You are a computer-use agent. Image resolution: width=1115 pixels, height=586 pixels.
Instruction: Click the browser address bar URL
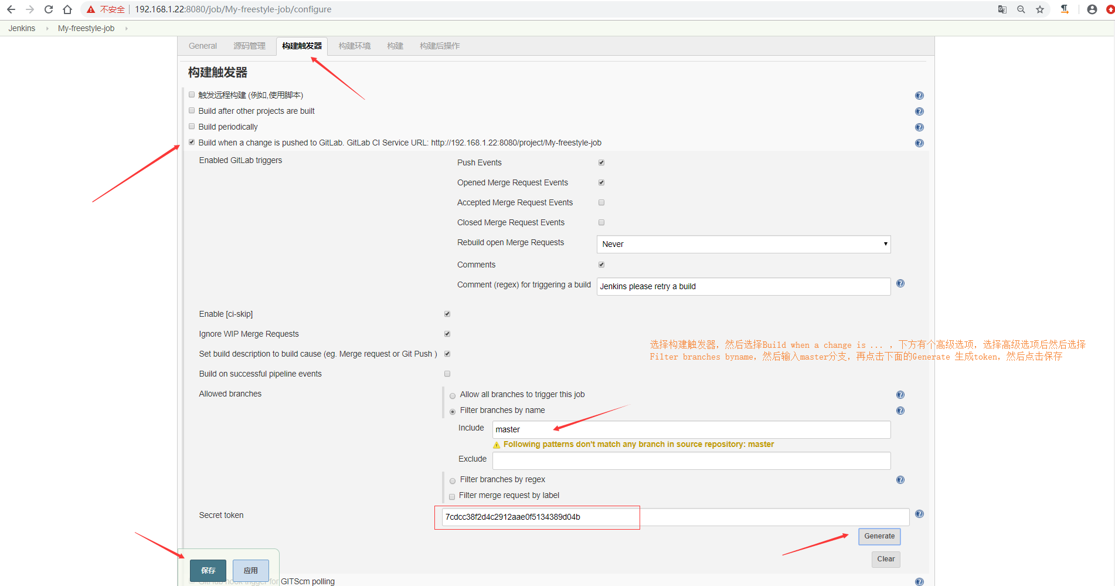click(233, 9)
